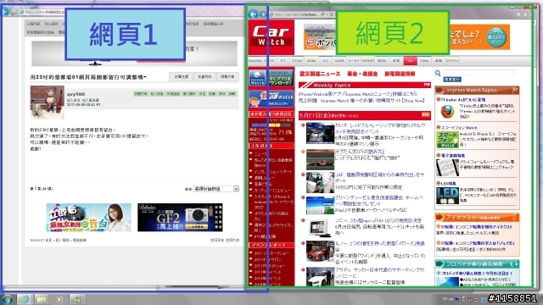Click the イベントレポート sidebar header

tap(271, 245)
